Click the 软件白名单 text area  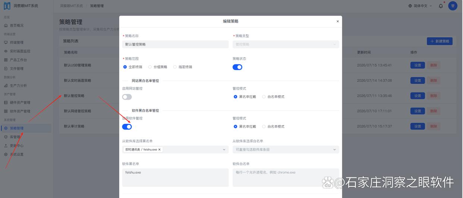286,177
